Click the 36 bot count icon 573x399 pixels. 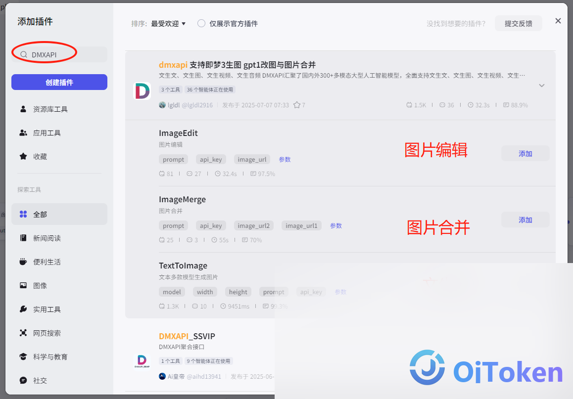(x=442, y=105)
